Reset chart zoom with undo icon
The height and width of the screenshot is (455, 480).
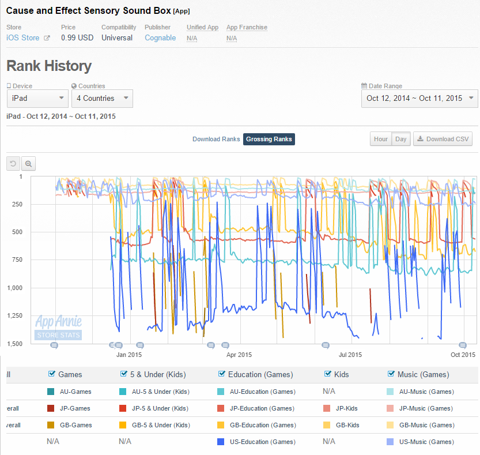tap(13, 164)
